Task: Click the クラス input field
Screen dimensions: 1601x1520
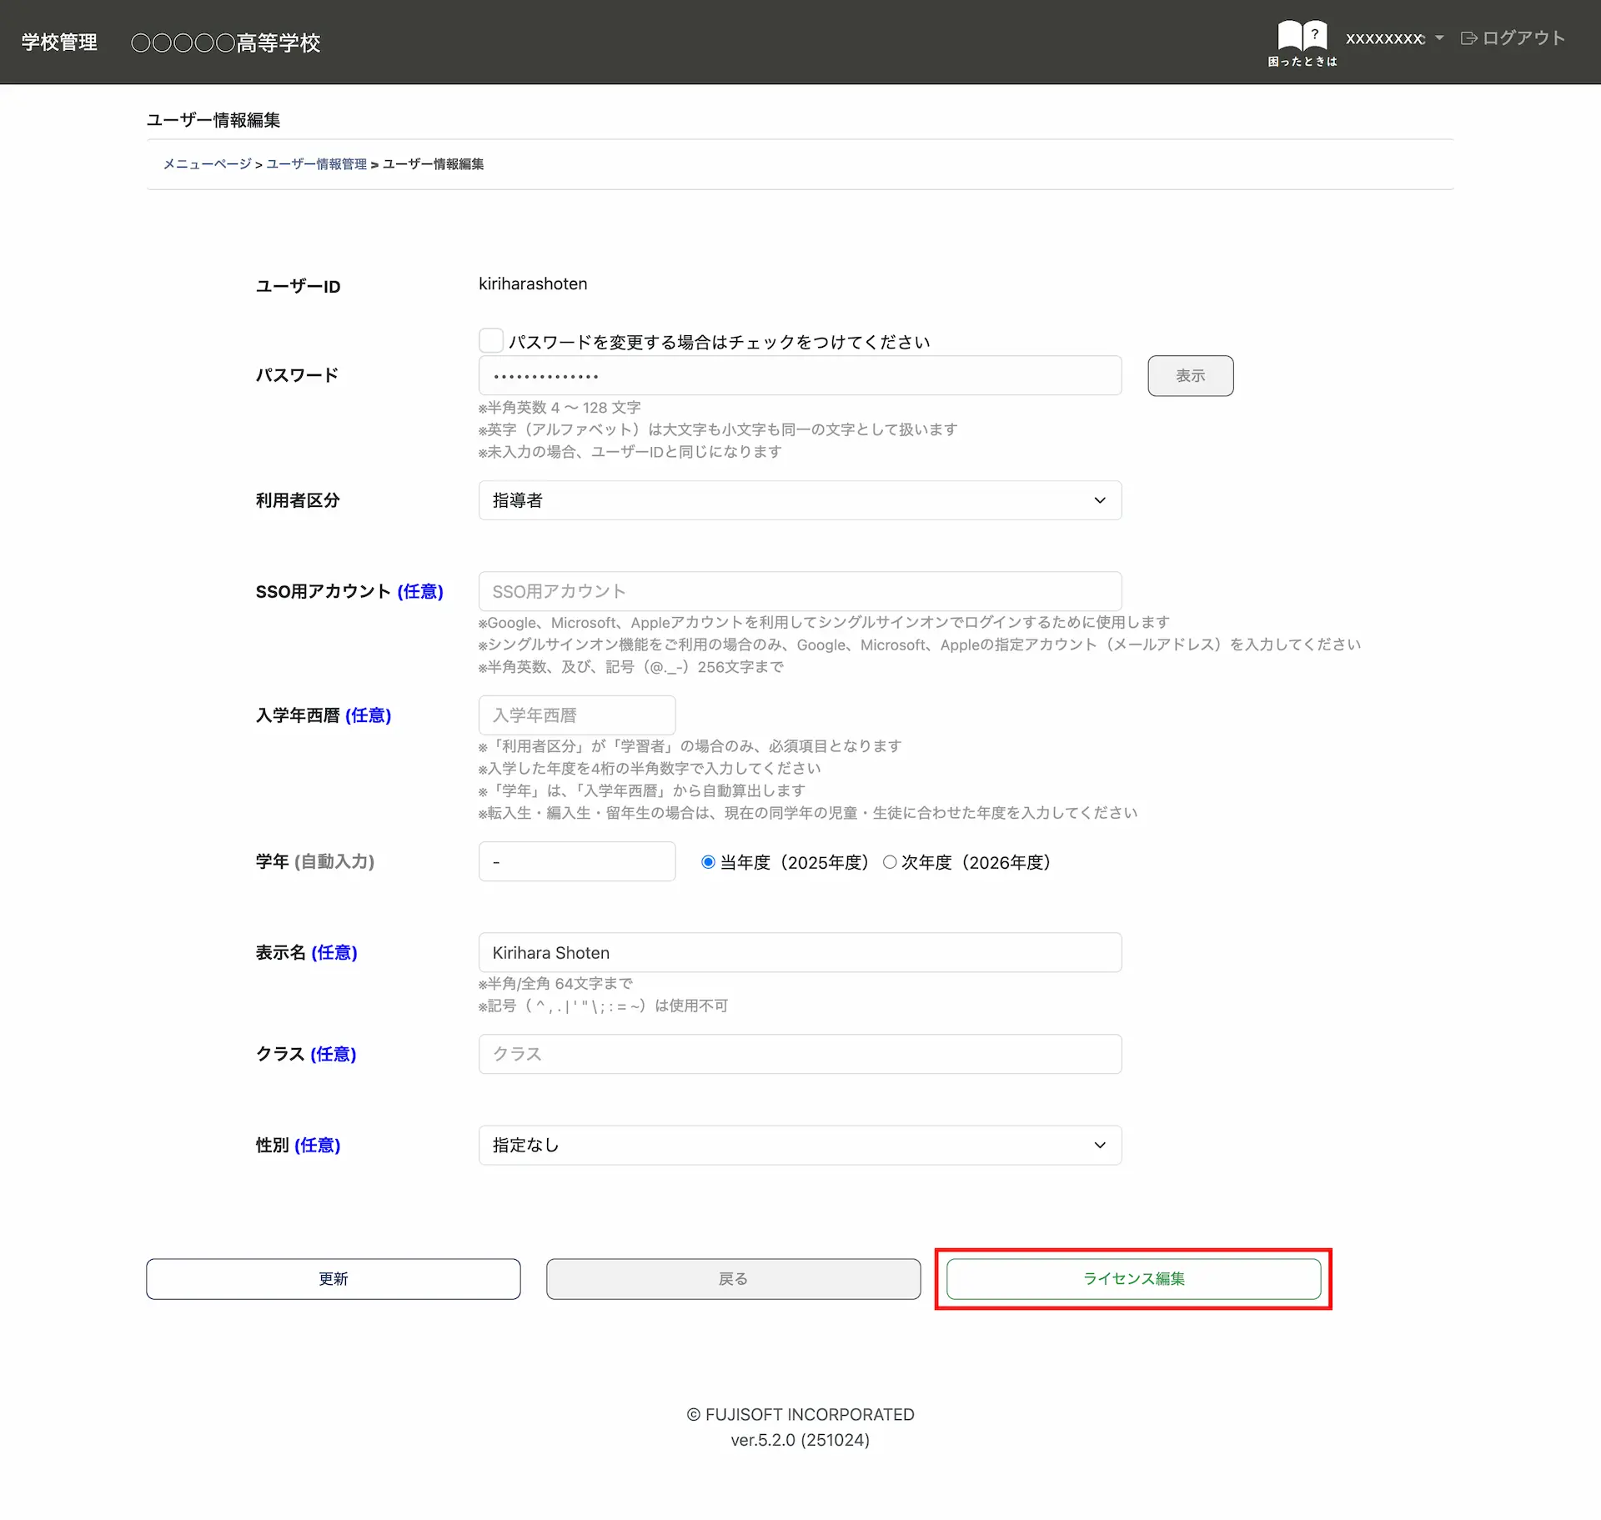Action: pos(800,1054)
